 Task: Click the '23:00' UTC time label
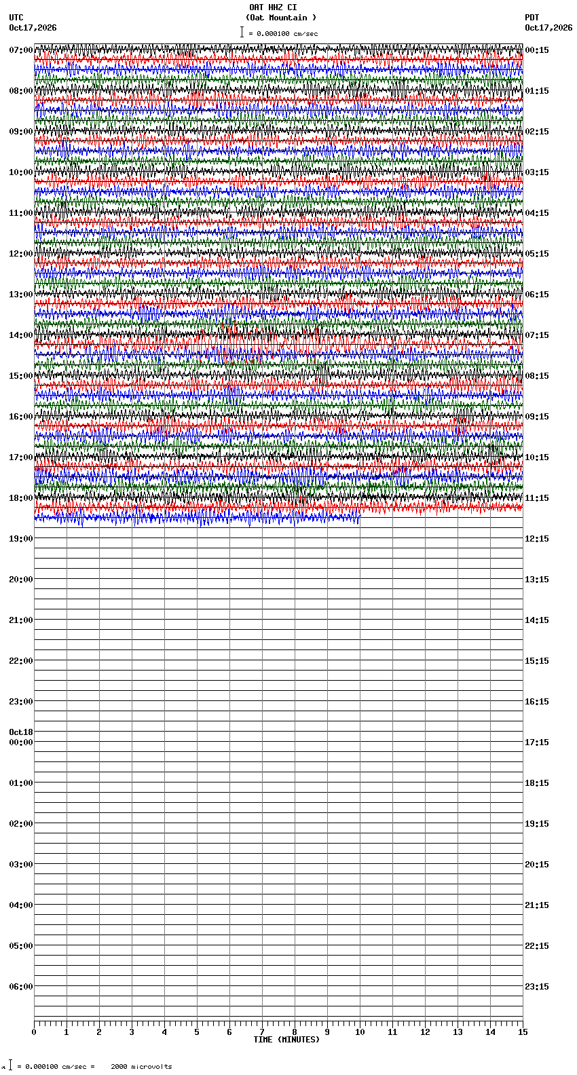(x=21, y=702)
